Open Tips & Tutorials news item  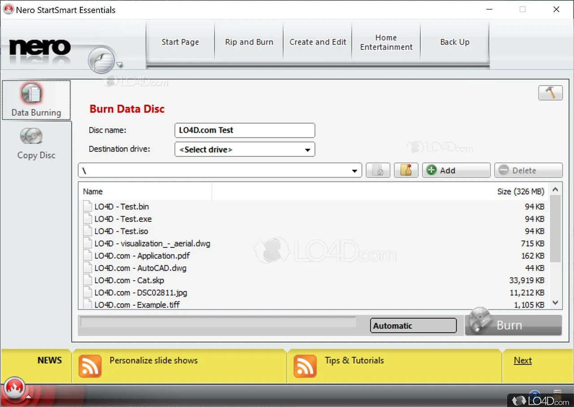click(354, 360)
